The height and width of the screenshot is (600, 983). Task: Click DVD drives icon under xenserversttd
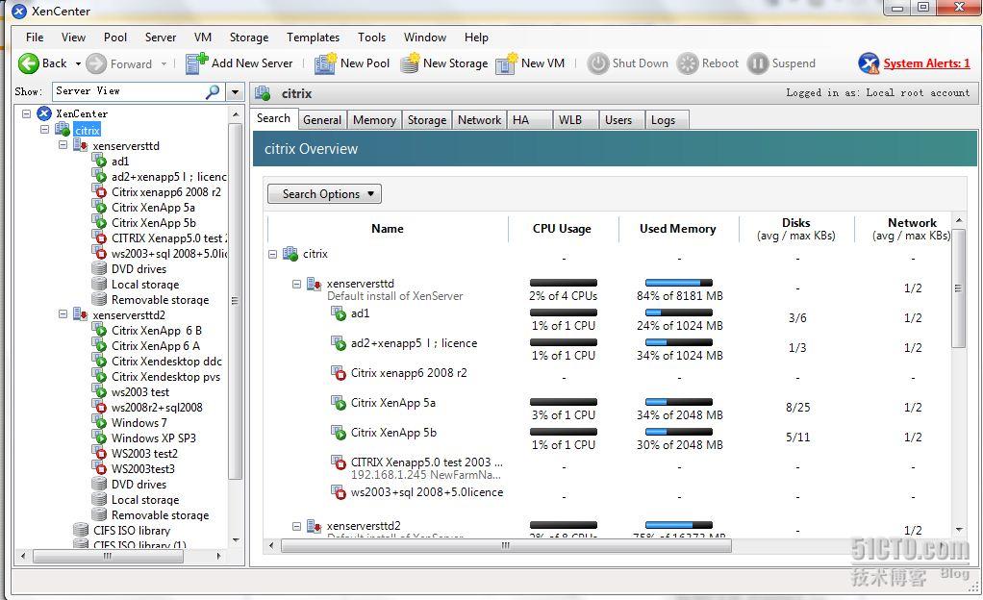point(99,268)
